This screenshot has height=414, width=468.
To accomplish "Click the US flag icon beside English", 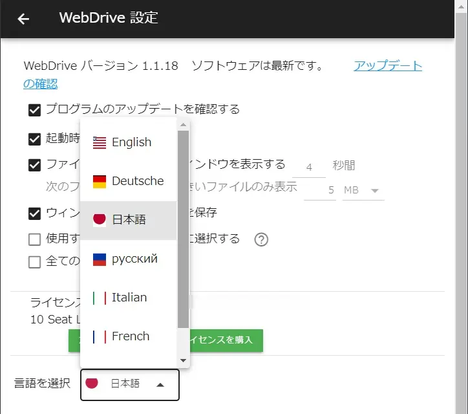I will pyautogui.click(x=100, y=142).
